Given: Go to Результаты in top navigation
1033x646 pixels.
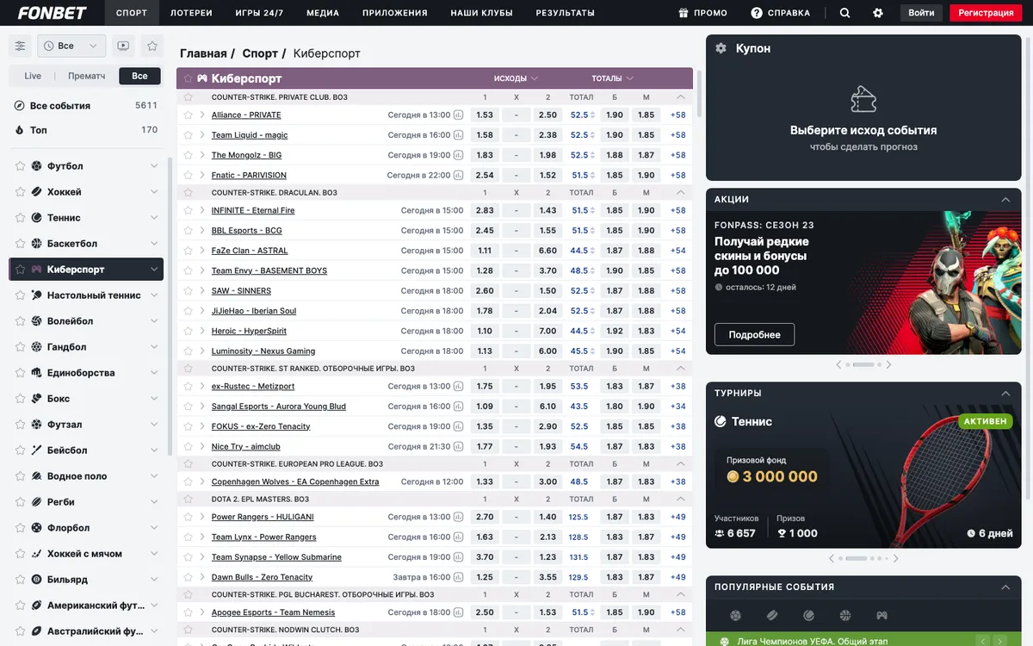Looking at the screenshot, I should point(565,13).
